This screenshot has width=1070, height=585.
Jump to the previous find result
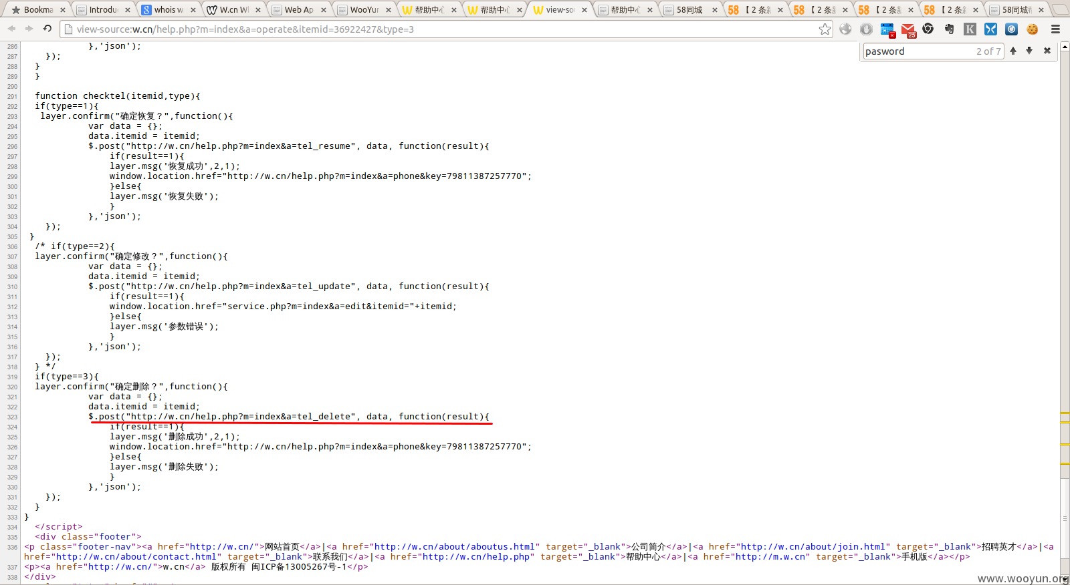[1013, 51]
